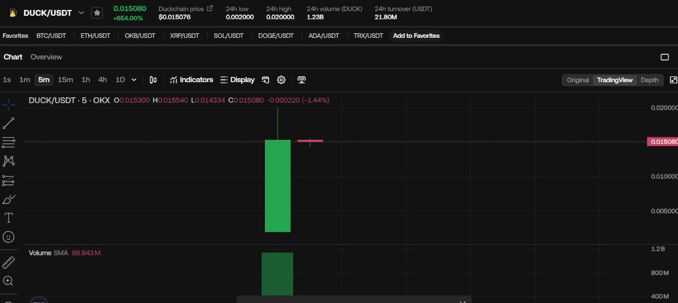
Task: Click the 0.015080 price axis label
Action: [662, 142]
